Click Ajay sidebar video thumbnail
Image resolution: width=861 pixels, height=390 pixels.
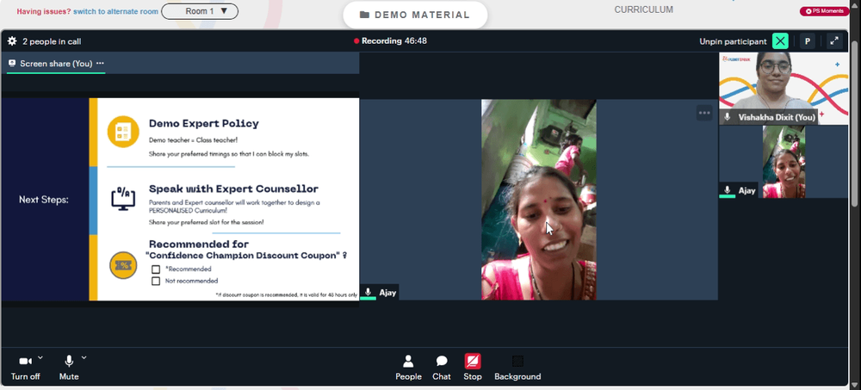(x=784, y=162)
